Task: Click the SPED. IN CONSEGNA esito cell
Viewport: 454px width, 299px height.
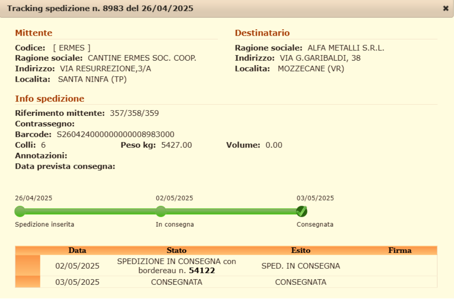Action: click(x=301, y=266)
